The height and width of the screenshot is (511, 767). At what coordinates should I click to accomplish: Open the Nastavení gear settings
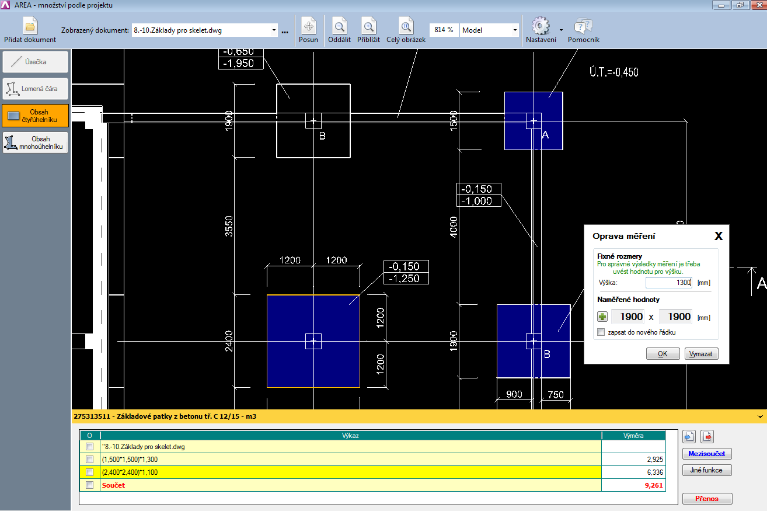click(x=541, y=26)
